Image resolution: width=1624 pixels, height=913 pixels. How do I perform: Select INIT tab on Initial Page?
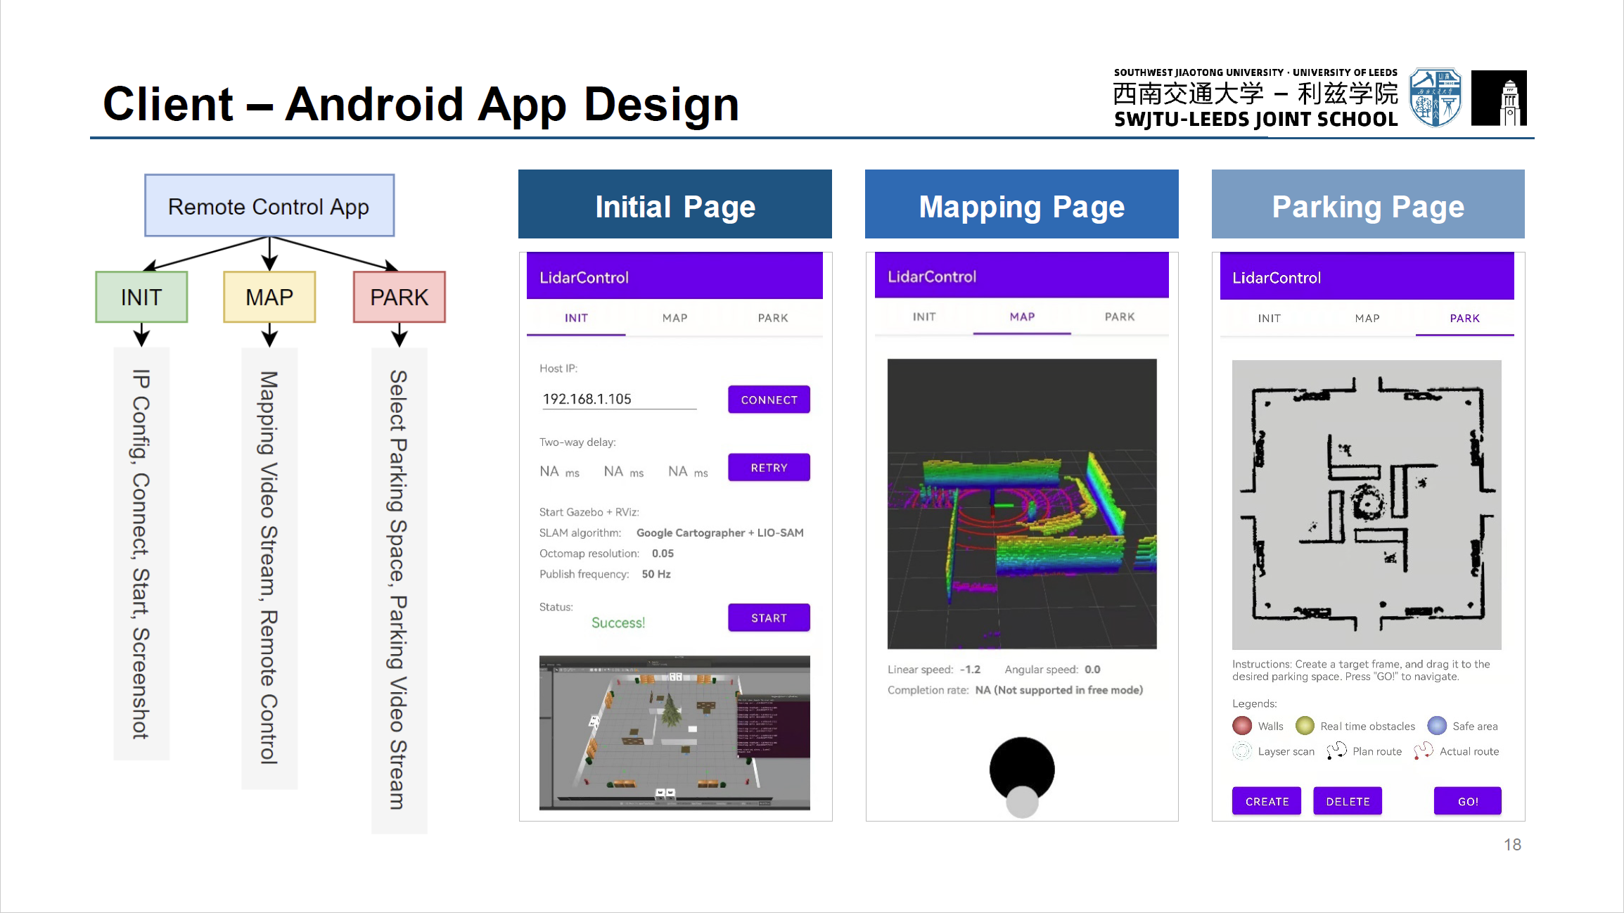pyautogui.click(x=576, y=318)
